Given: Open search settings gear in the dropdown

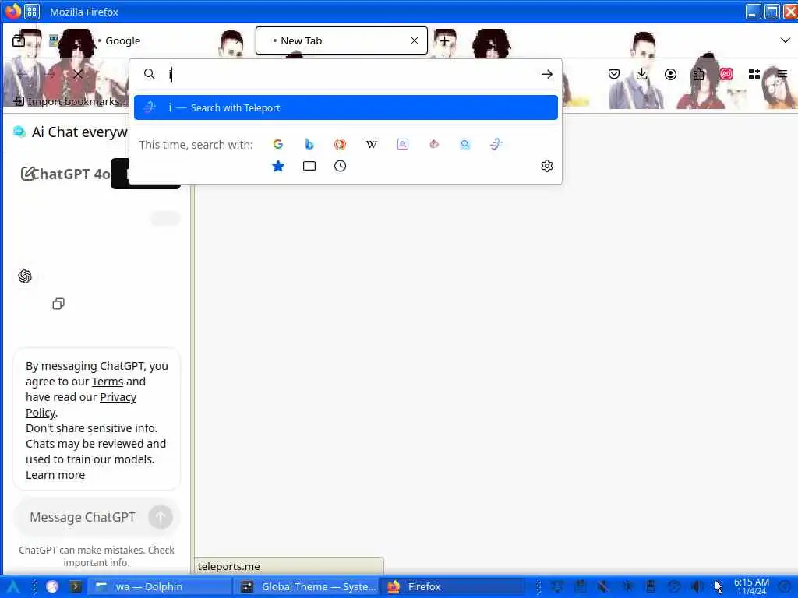Looking at the screenshot, I should pos(546,166).
